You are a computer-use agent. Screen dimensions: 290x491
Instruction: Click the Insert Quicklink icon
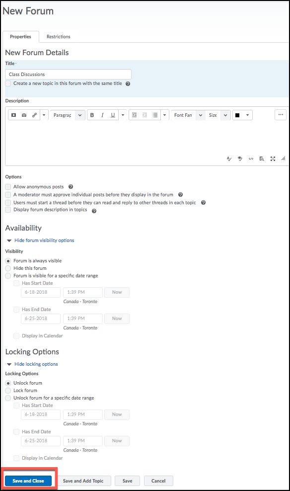tap(34, 115)
